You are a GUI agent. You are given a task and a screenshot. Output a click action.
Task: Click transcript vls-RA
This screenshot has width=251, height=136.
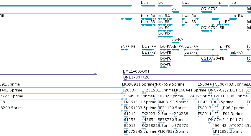175,42
